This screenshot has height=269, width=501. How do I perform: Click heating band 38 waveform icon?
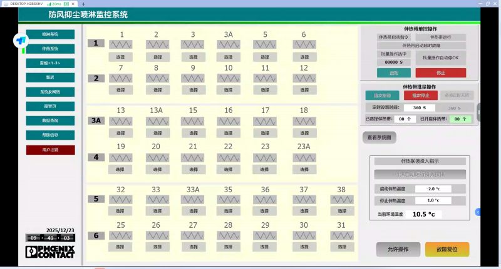[x=341, y=200]
